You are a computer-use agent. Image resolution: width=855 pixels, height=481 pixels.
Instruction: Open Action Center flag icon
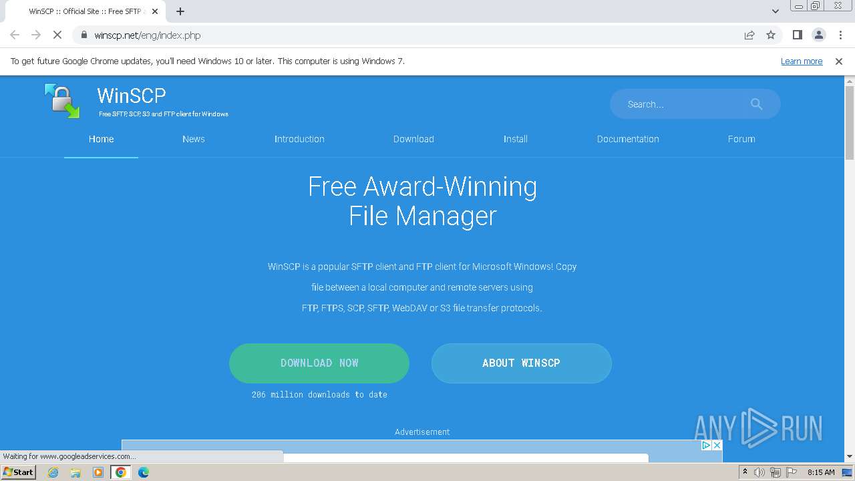[792, 472]
